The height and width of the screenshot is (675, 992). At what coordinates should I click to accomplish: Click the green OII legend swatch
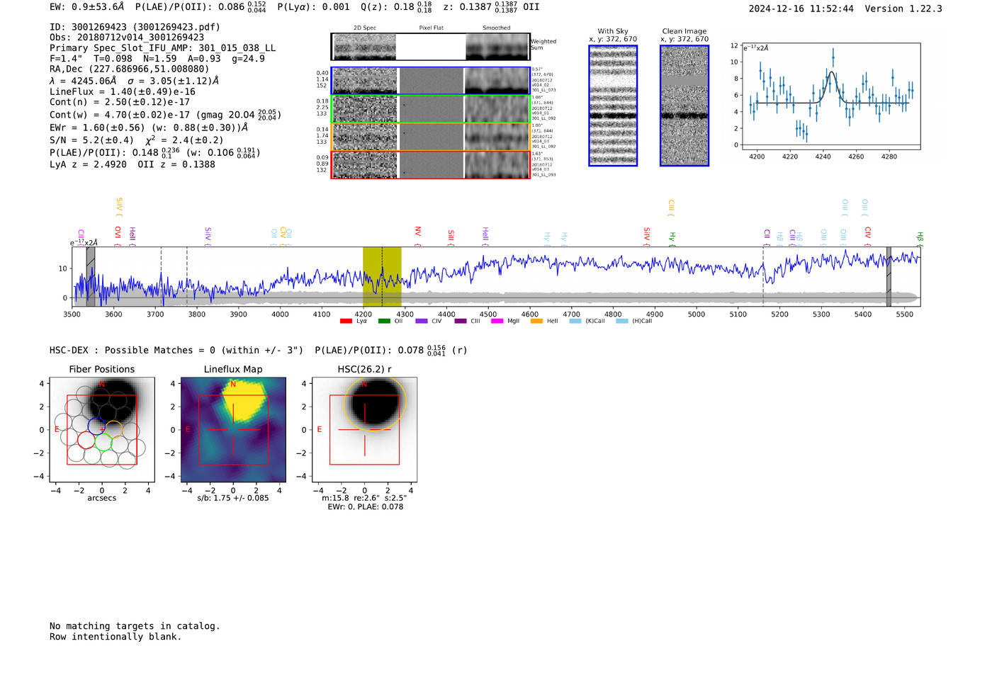pos(384,322)
